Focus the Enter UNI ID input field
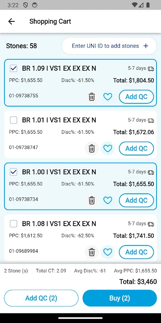The image size is (161, 323). [109, 46]
